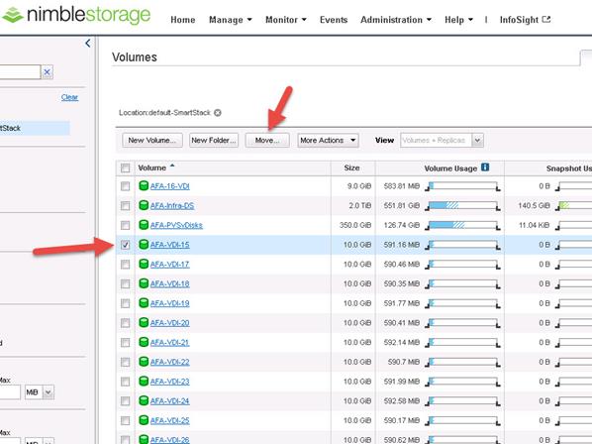
Task: Open the AFA-VDI-15 volume link
Action: [169, 245]
